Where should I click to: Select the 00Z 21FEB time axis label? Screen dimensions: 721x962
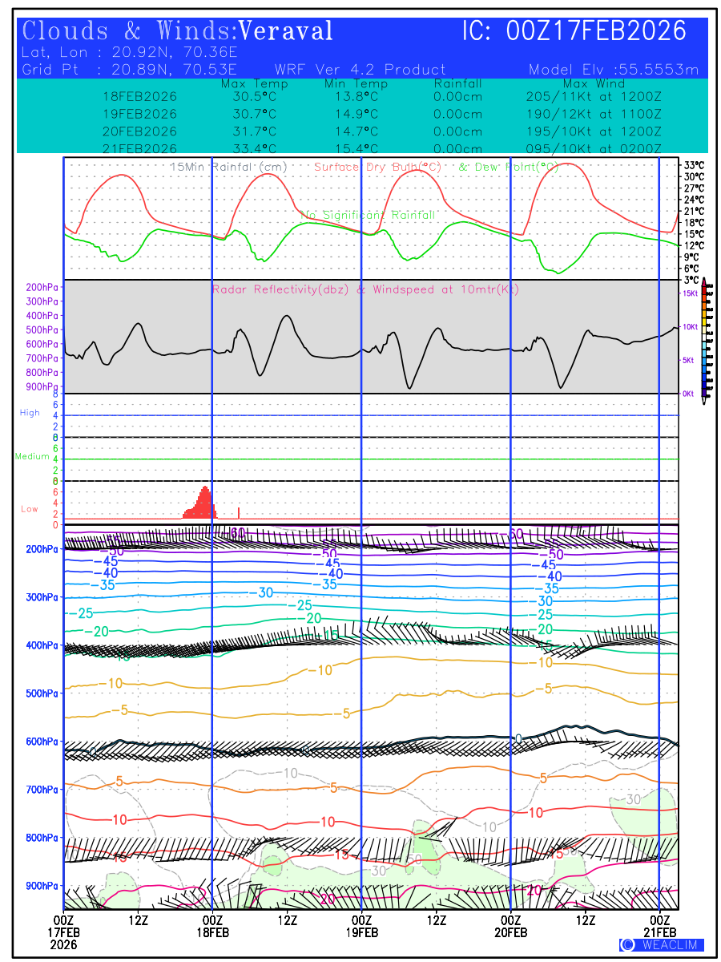point(659,926)
